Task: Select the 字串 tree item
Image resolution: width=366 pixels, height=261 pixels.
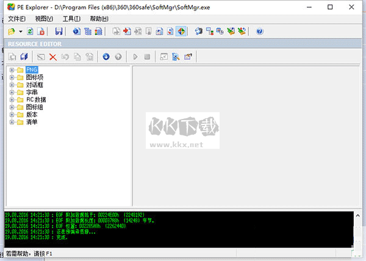Action: coord(32,92)
